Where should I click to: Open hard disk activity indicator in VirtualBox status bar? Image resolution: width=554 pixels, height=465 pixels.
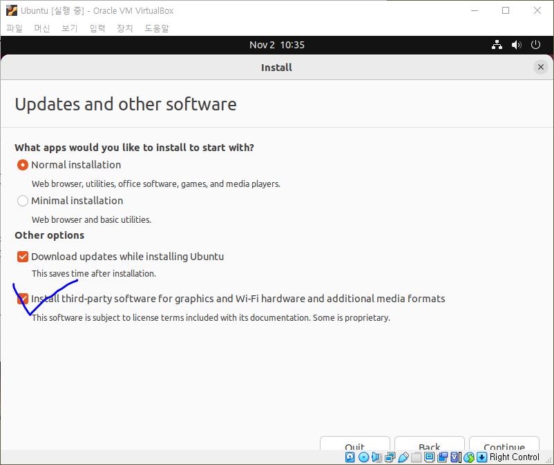point(350,457)
